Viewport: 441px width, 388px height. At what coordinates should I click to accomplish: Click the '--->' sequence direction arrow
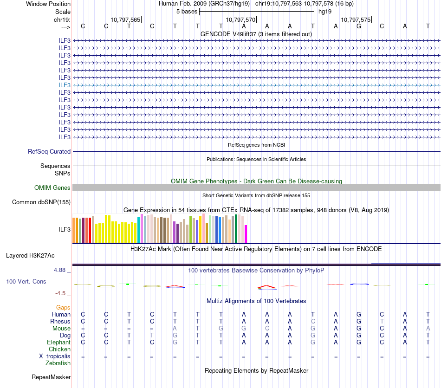[x=66, y=27]
